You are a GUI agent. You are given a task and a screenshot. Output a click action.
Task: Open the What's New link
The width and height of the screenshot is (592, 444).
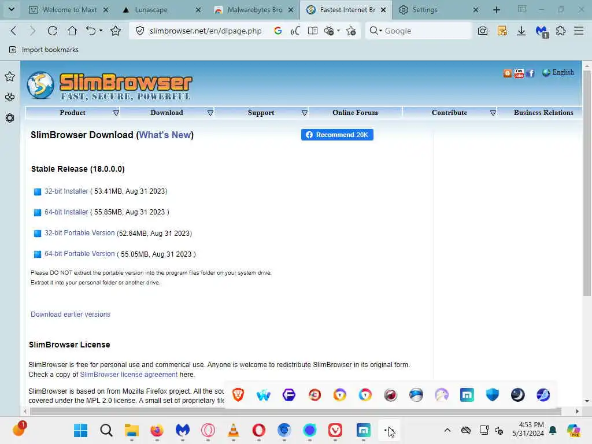165,135
